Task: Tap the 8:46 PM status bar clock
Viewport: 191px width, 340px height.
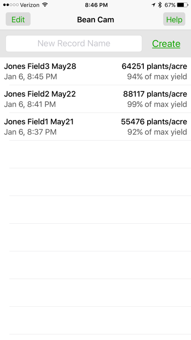Action: tap(96, 5)
